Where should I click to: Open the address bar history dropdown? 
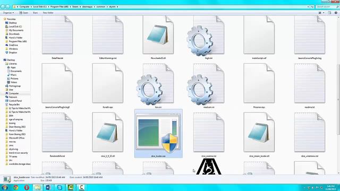click(x=308, y=7)
